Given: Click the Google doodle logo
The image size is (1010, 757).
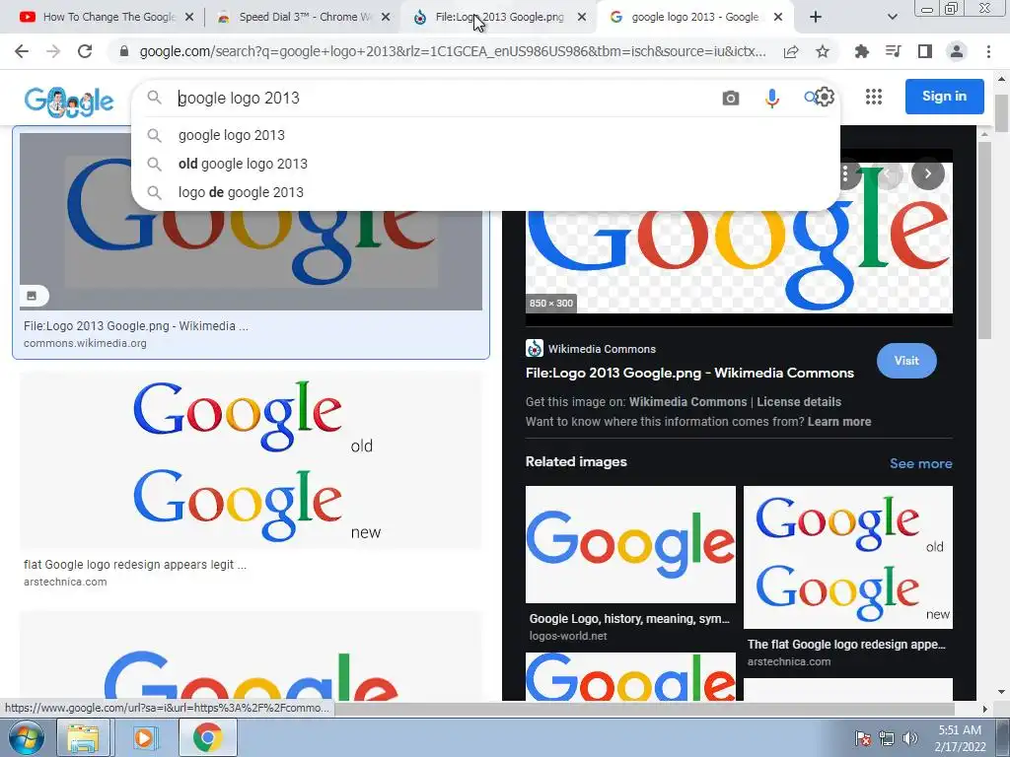Looking at the screenshot, I should [68, 102].
